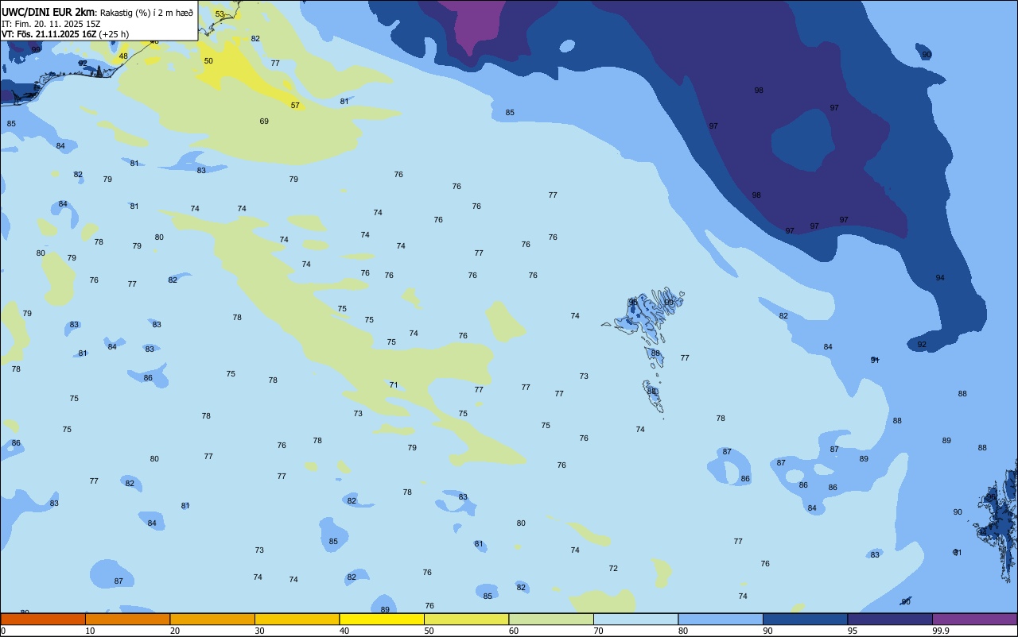Pick the pale yellow 50–60 legend swatch
Screen dimensions: 1018x637
pos(466,619)
